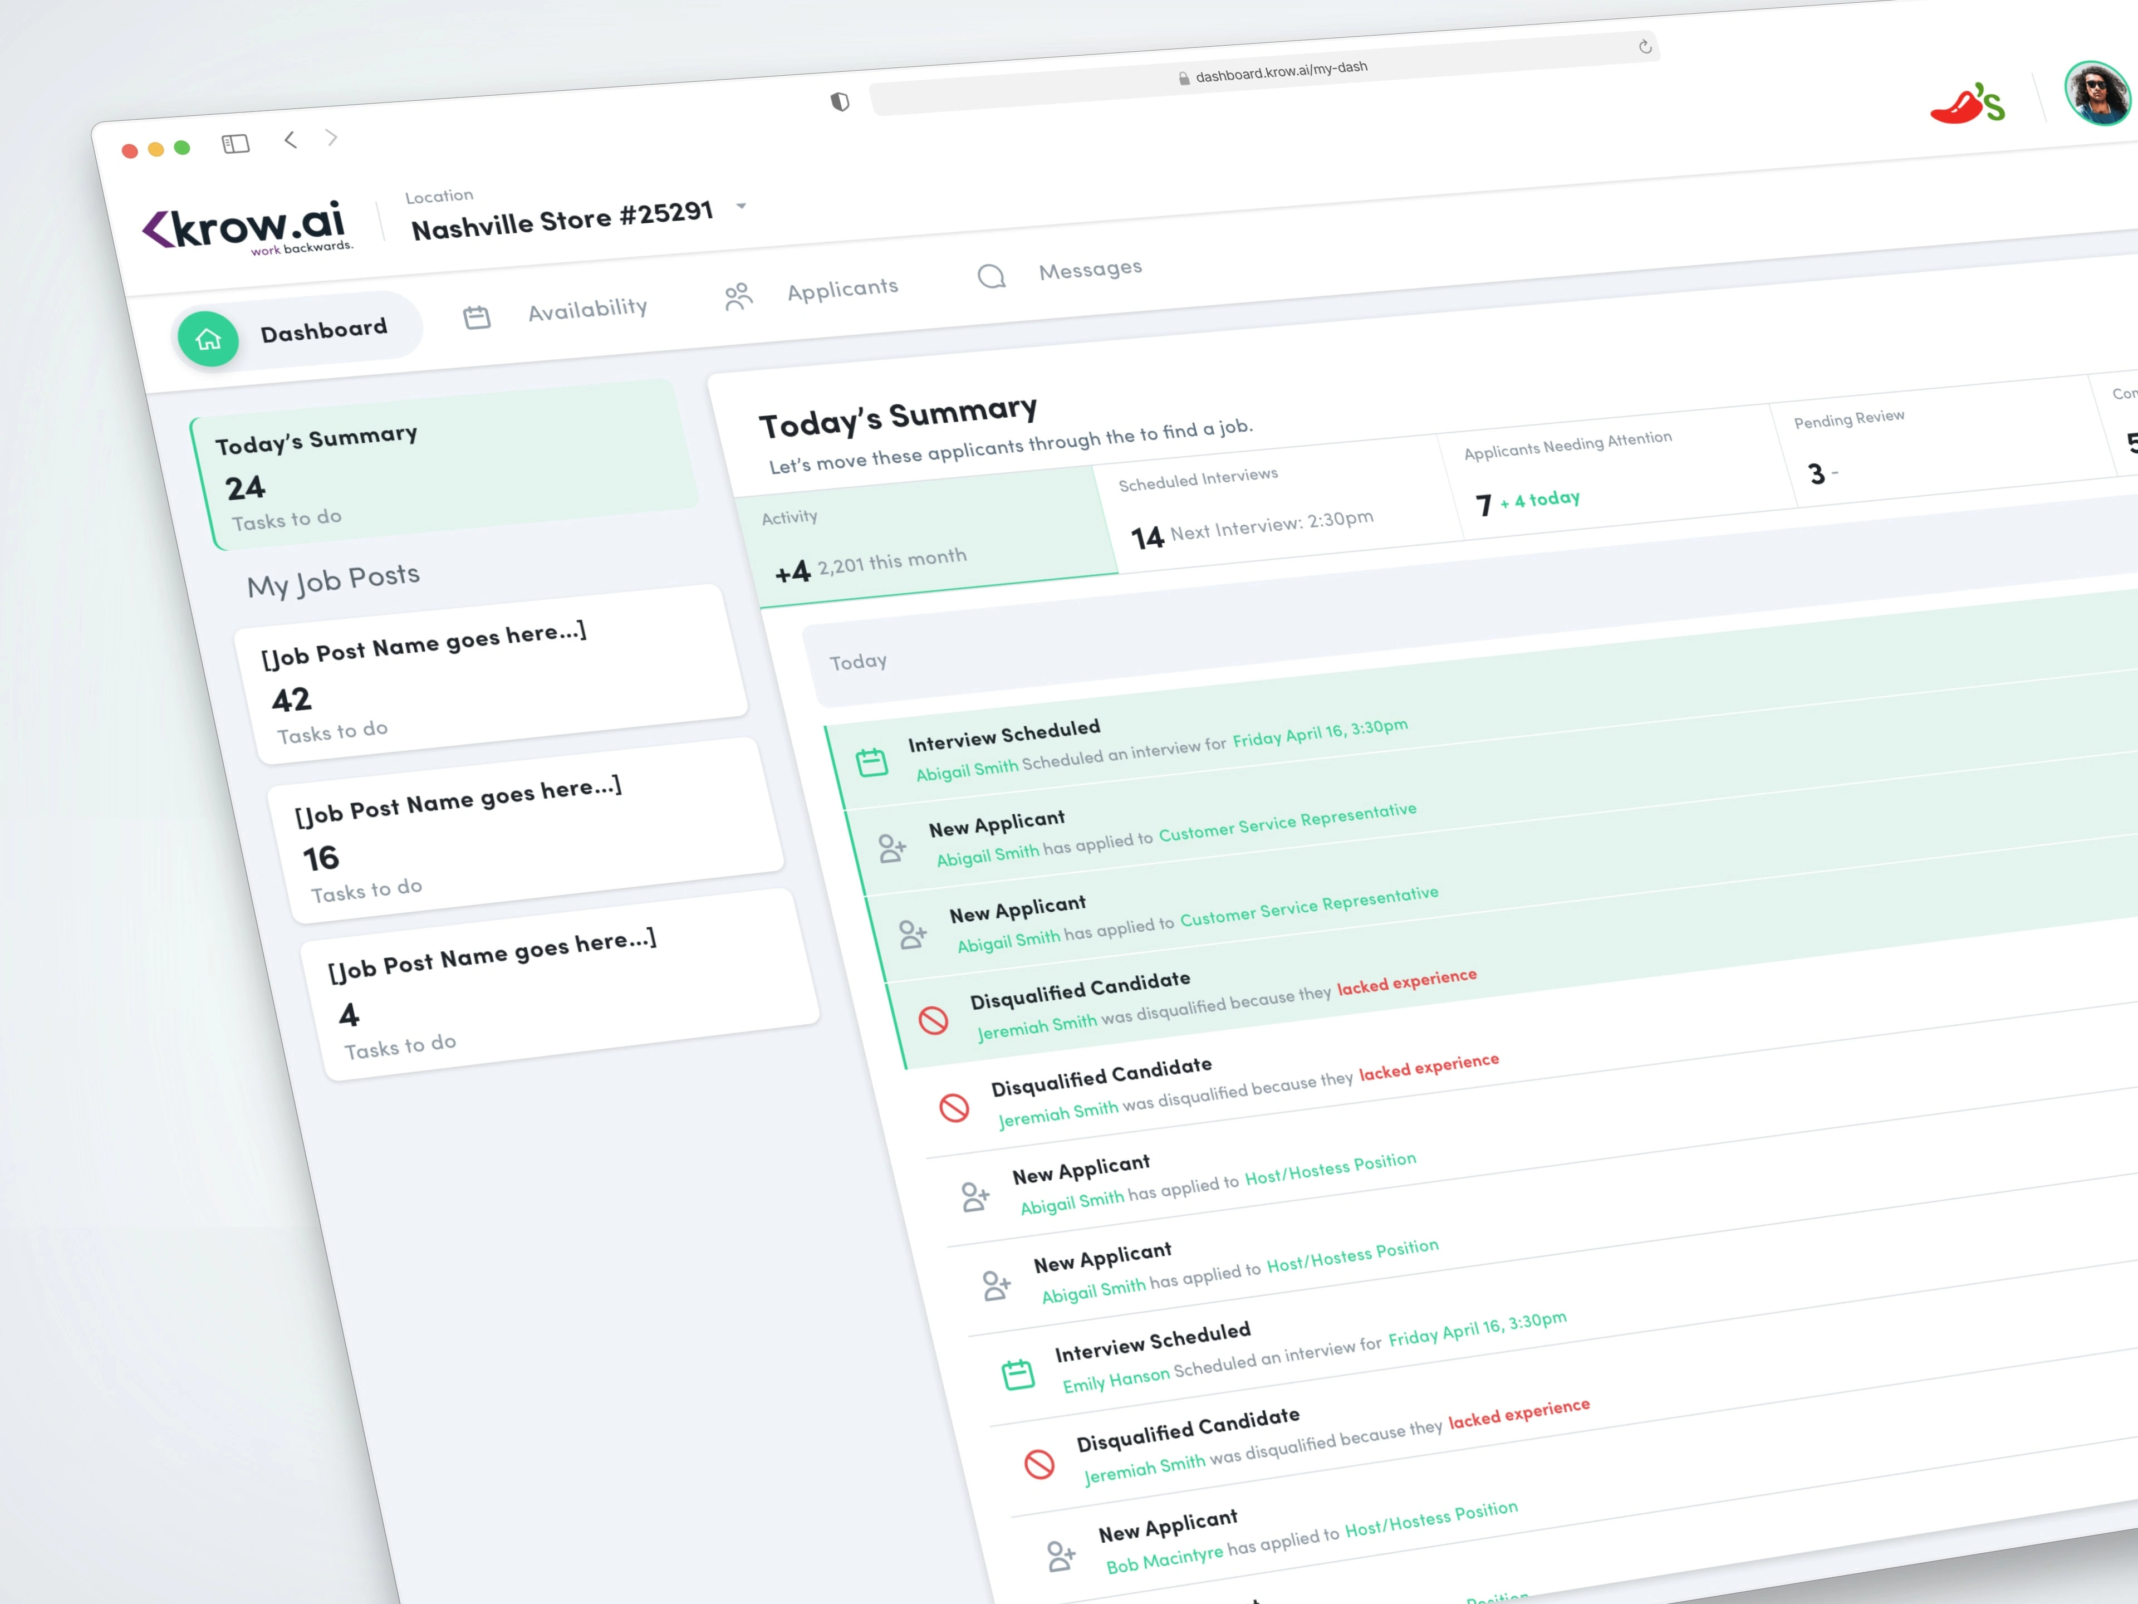This screenshot has width=2138, height=1604.
Task: Click add-person icon of Bob Macintyre row
Action: [1061, 1556]
